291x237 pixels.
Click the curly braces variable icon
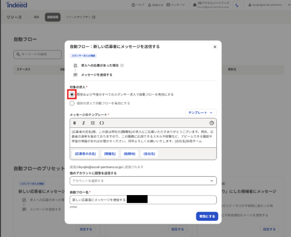point(102,123)
